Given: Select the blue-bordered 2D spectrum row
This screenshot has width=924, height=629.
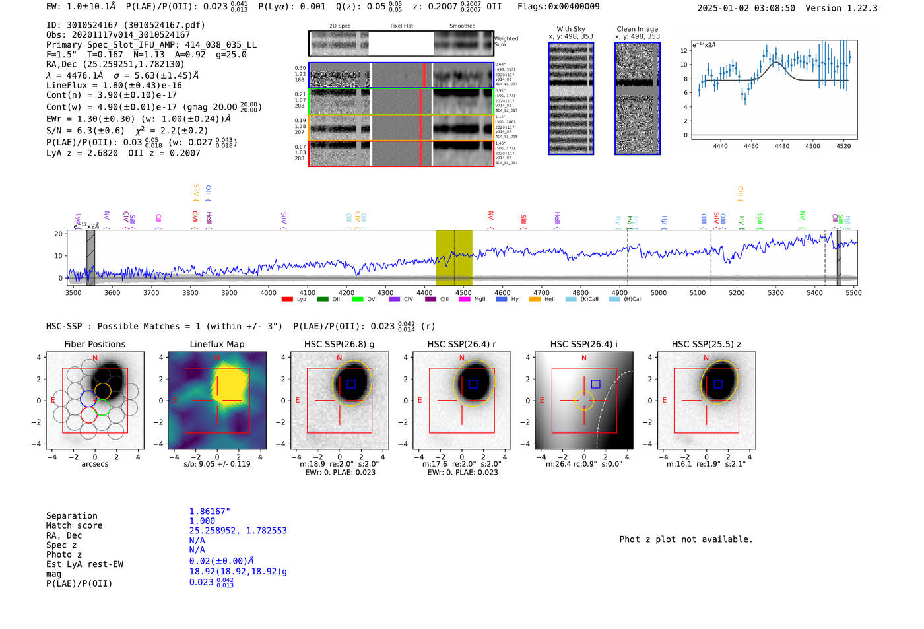Looking at the screenshot, I should point(401,76).
